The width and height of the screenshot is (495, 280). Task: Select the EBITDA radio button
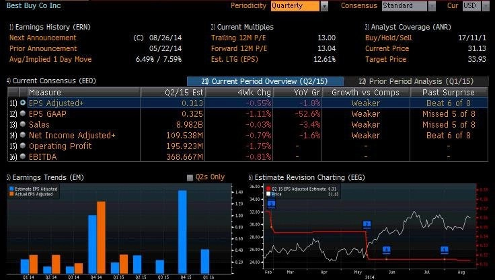coord(23,156)
